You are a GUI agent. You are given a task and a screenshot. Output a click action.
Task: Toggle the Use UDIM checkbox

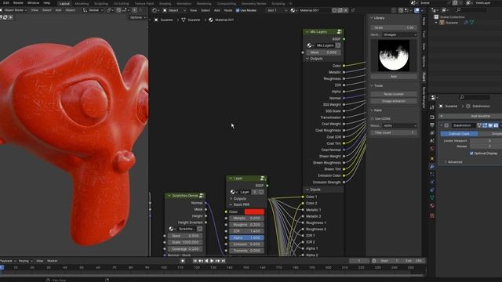click(373, 118)
